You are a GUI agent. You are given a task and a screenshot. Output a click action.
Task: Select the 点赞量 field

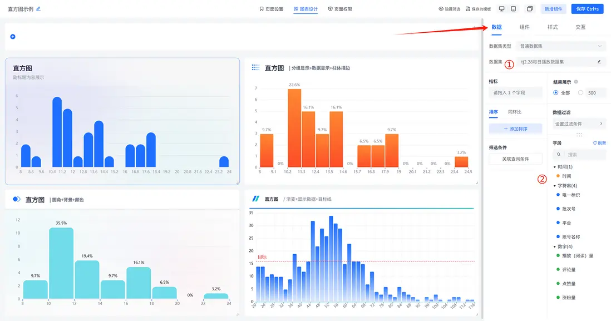click(569, 284)
